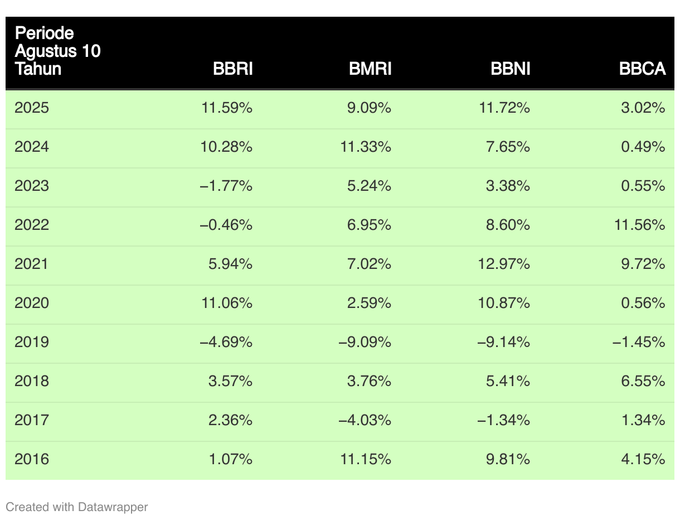Image resolution: width=680 pixels, height=520 pixels.
Task: Select BBCA value 4.15% for 2016
Action: coord(643,459)
